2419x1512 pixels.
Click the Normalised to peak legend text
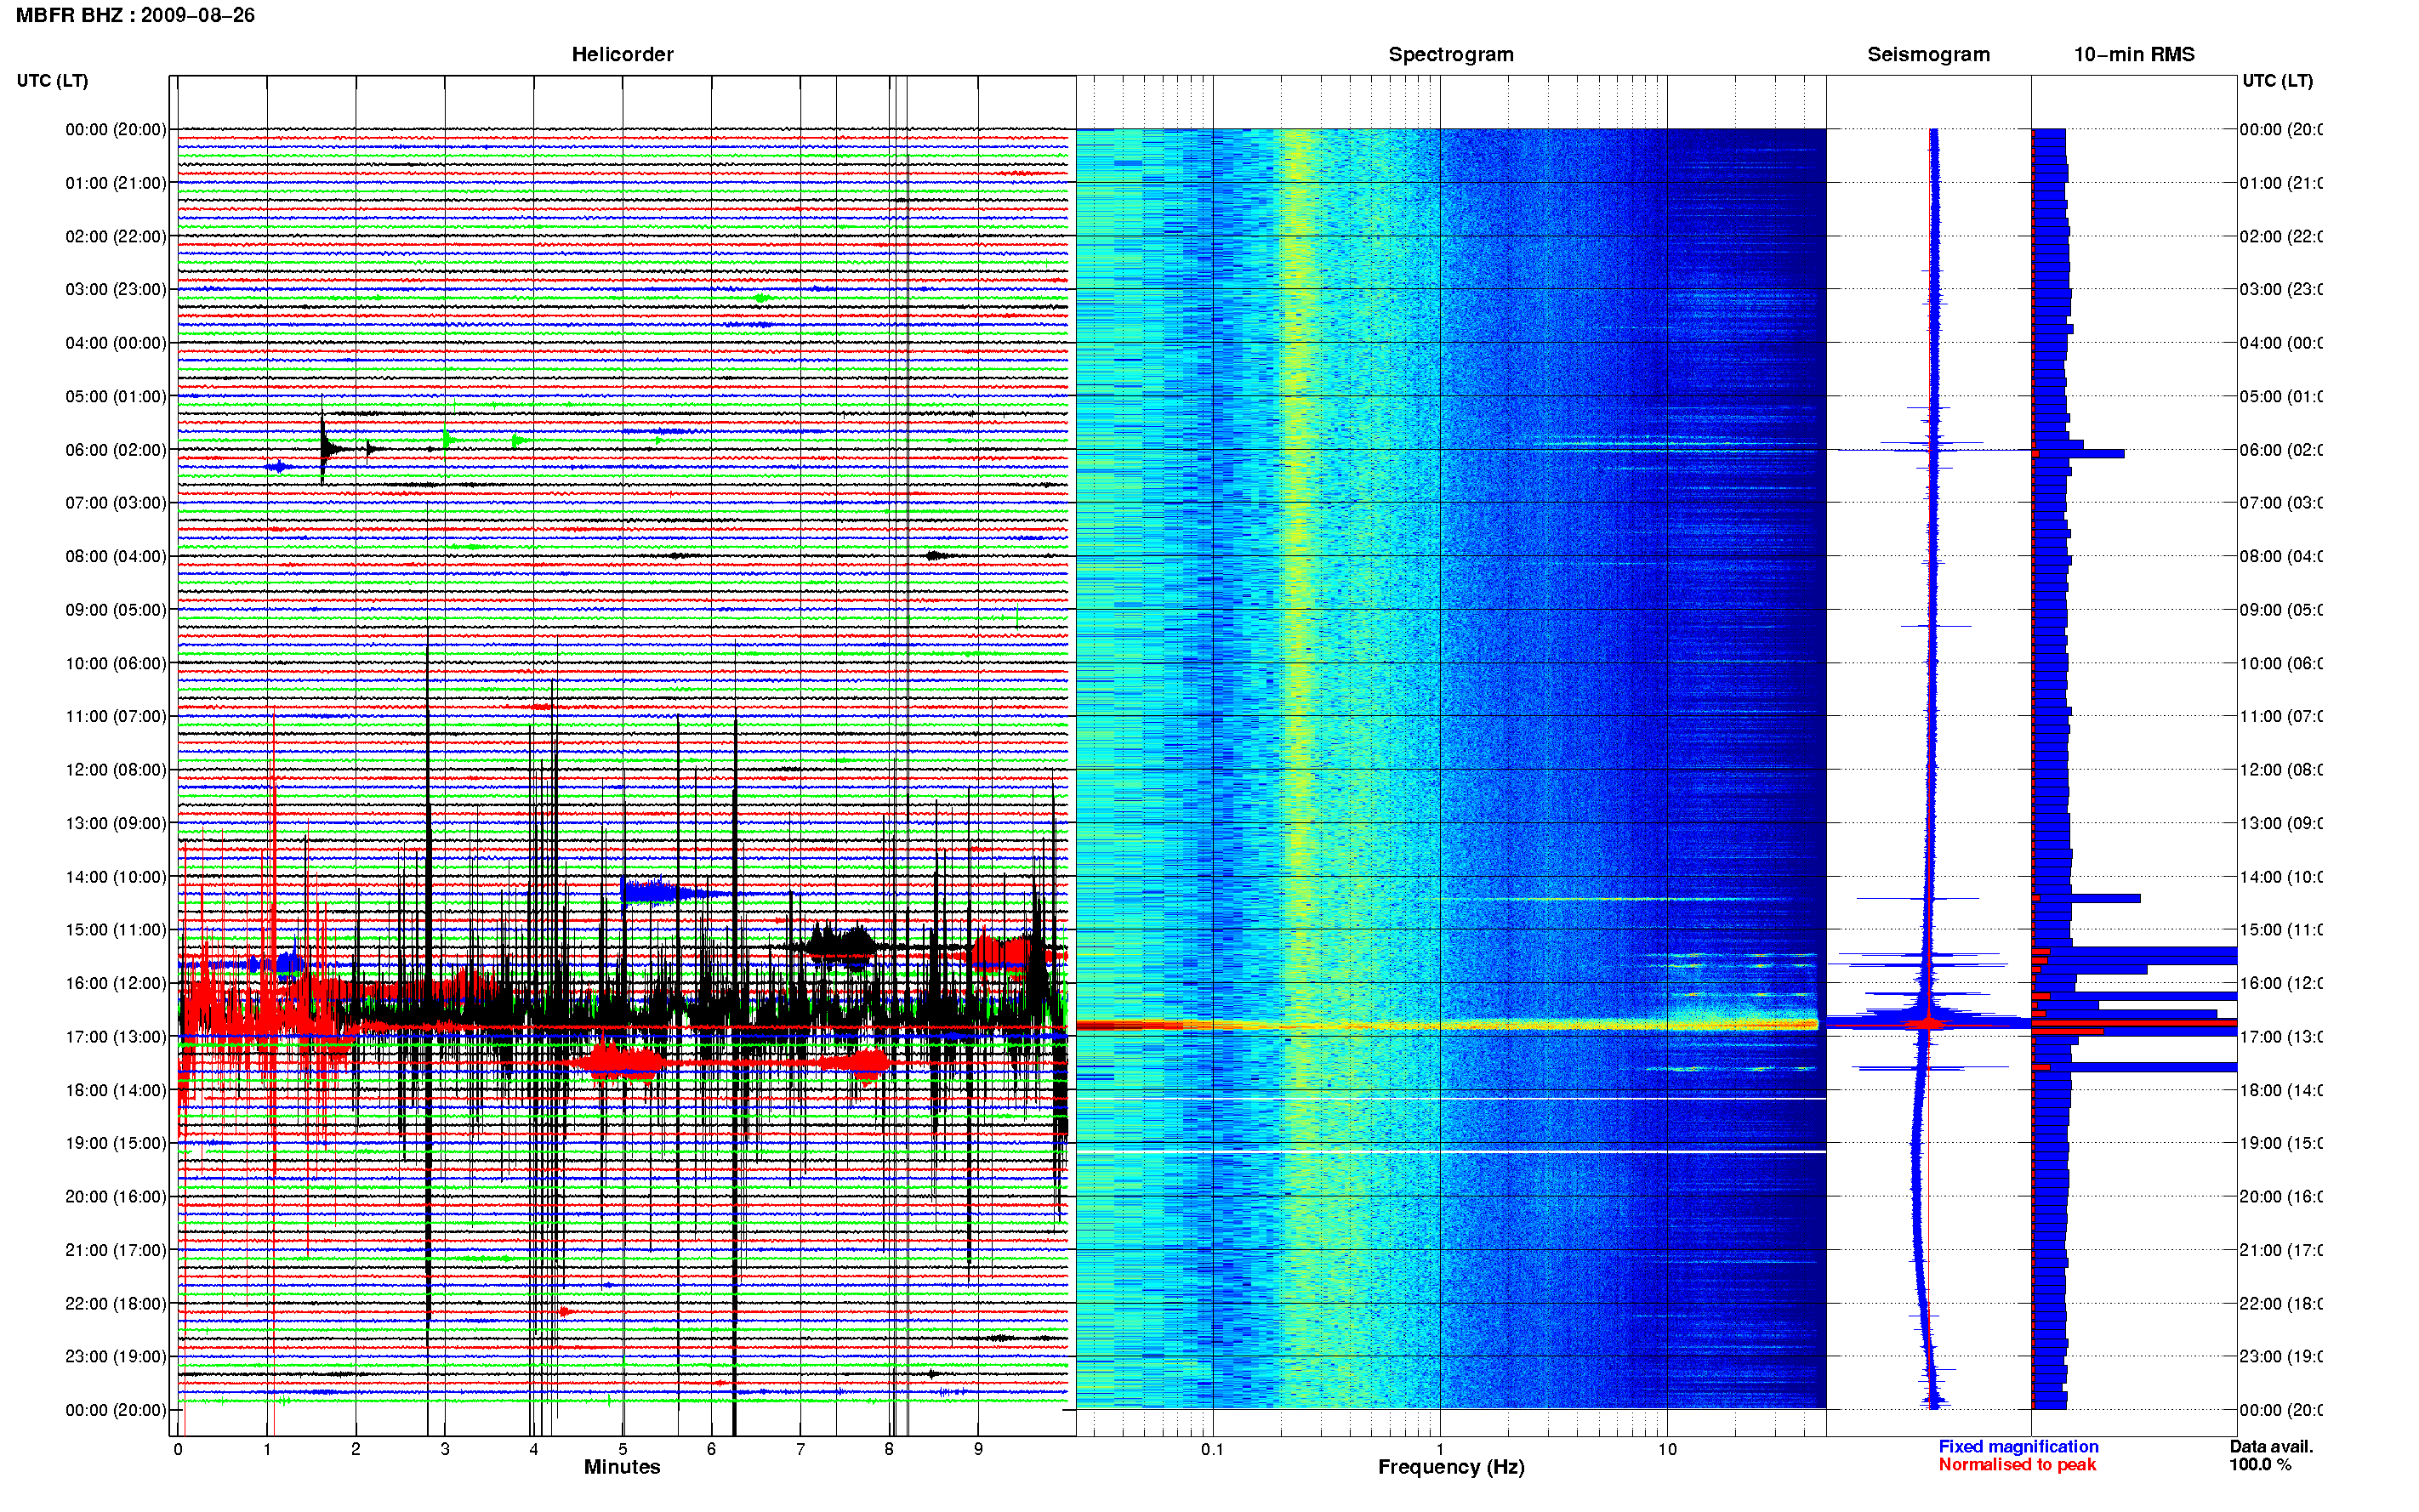click(x=2017, y=1464)
